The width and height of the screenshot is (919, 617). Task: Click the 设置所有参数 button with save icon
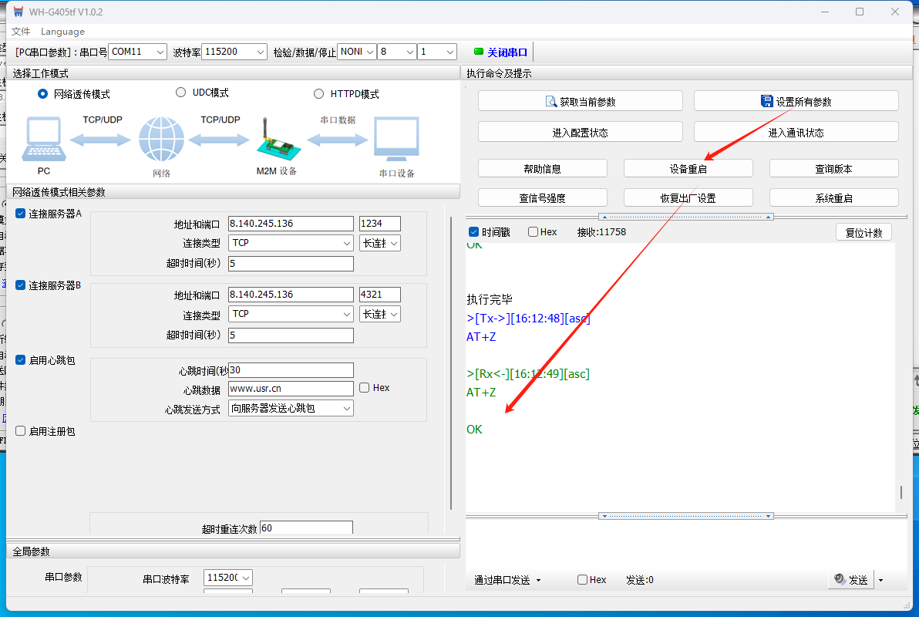(x=796, y=101)
